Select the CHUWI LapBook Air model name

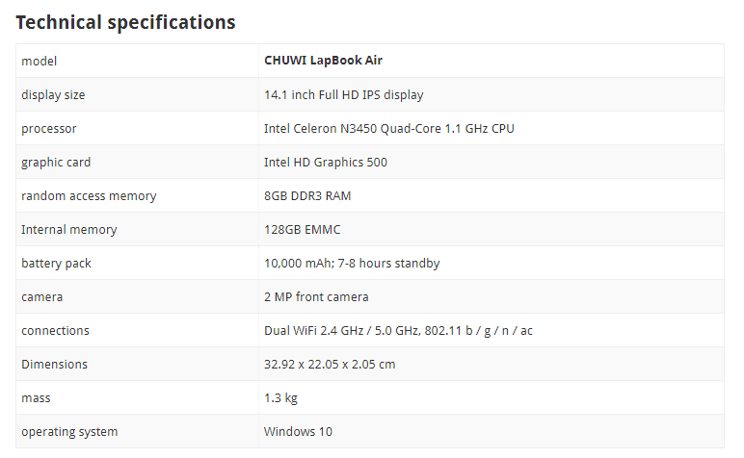323,61
